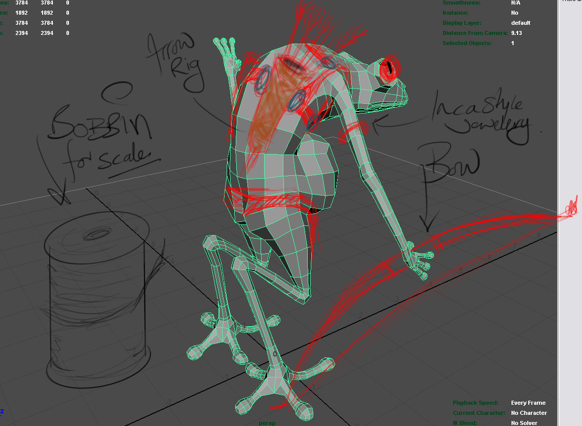Click the No Character value
This screenshot has height=426, width=582.
click(529, 413)
